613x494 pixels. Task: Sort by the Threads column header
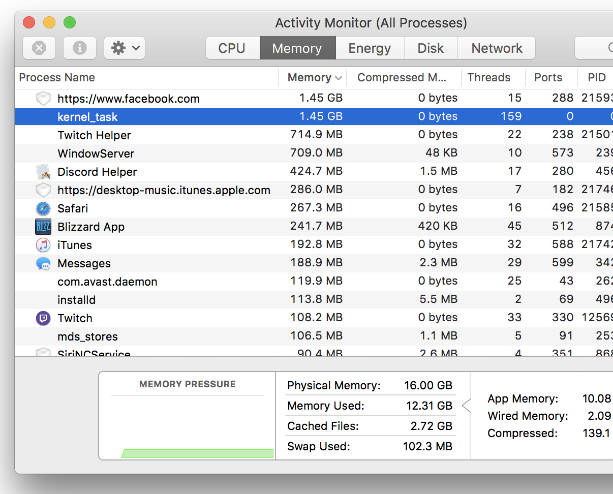(493, 78)
